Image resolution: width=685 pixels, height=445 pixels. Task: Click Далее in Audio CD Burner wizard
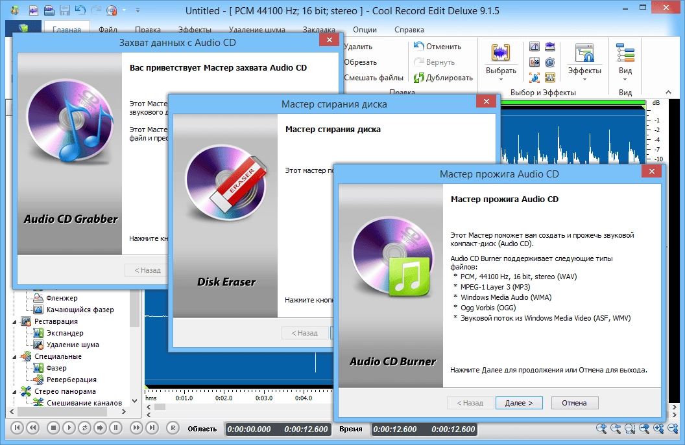(x=519, y=403)
